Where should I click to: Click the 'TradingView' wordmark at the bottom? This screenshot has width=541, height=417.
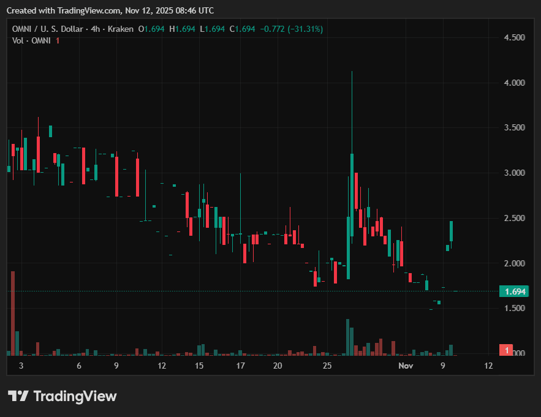tap(75, 396)
